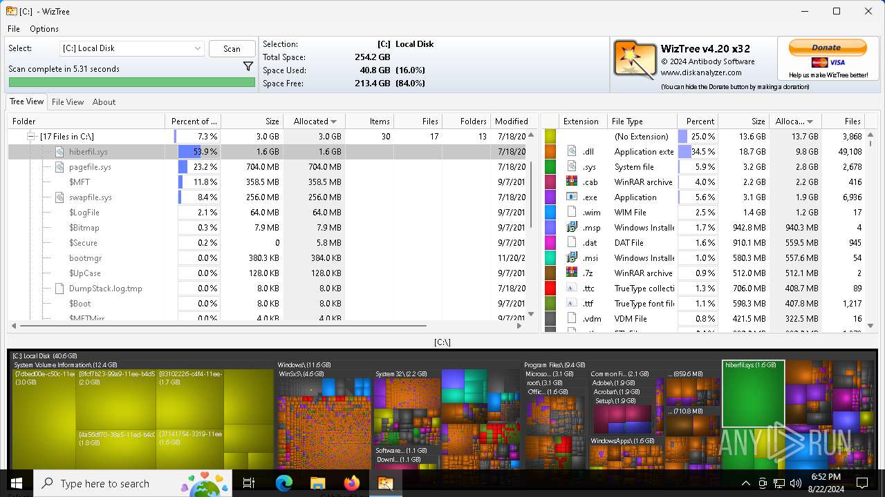
Task: Launch Microsoft Edge from the taskbar
Action: pos(284,483)
